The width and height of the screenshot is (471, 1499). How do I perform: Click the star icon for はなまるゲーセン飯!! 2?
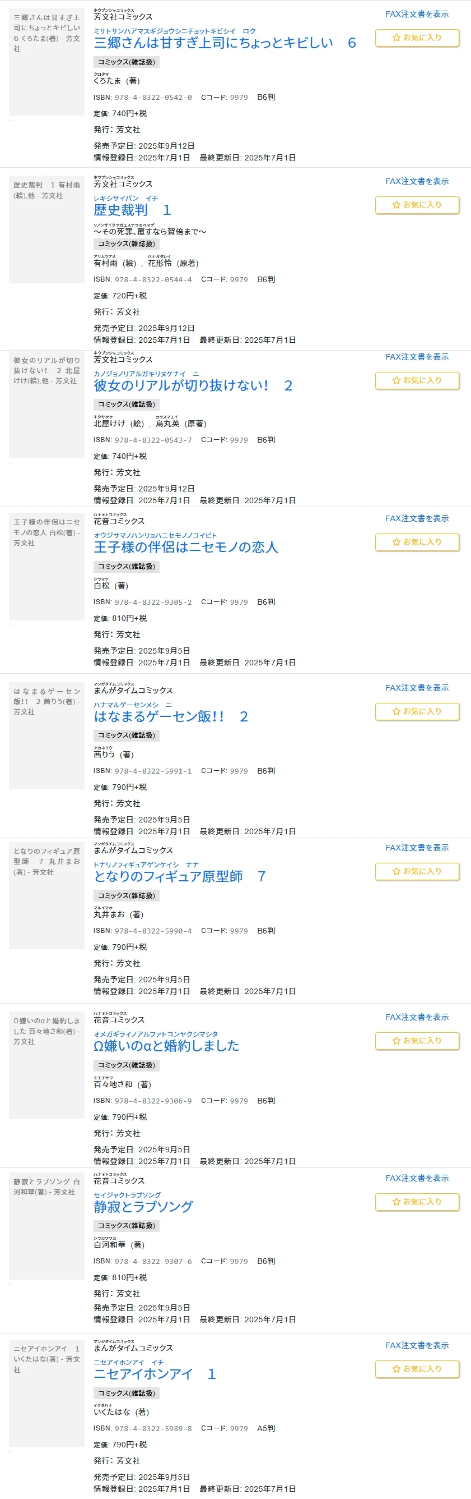pyautogui.click(x=396, y=711)
